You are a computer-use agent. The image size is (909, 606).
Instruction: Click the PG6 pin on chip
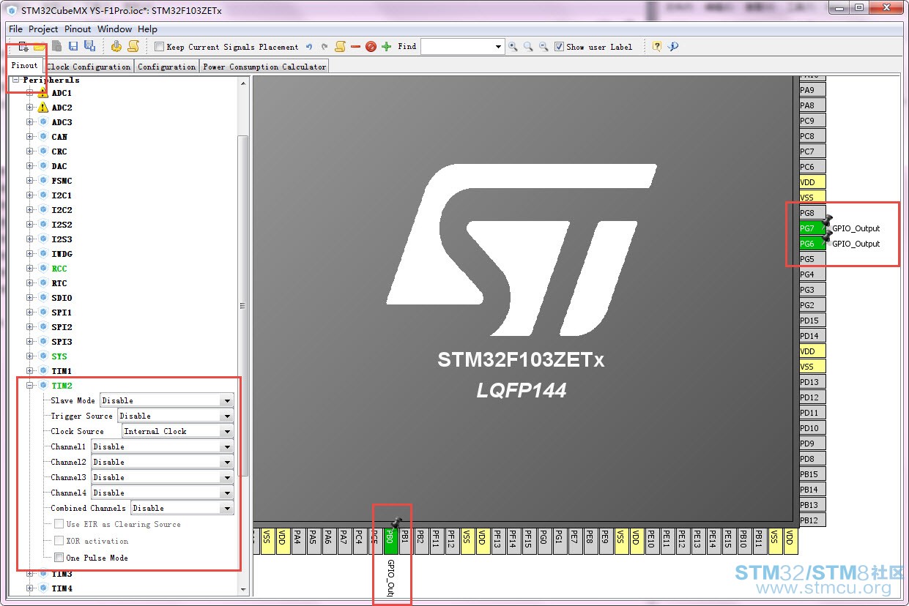[812, 244]
